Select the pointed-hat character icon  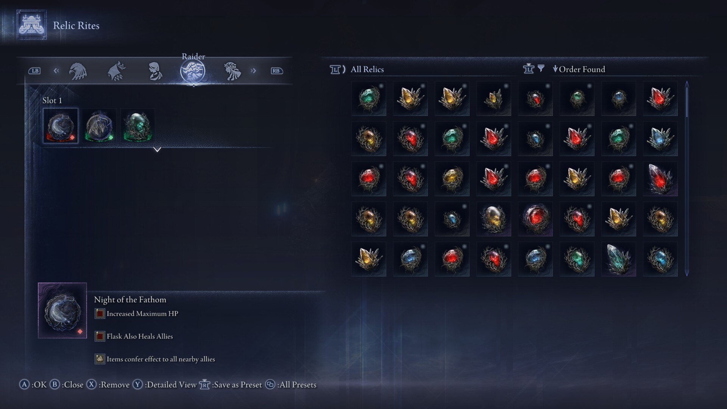[117, 71]
